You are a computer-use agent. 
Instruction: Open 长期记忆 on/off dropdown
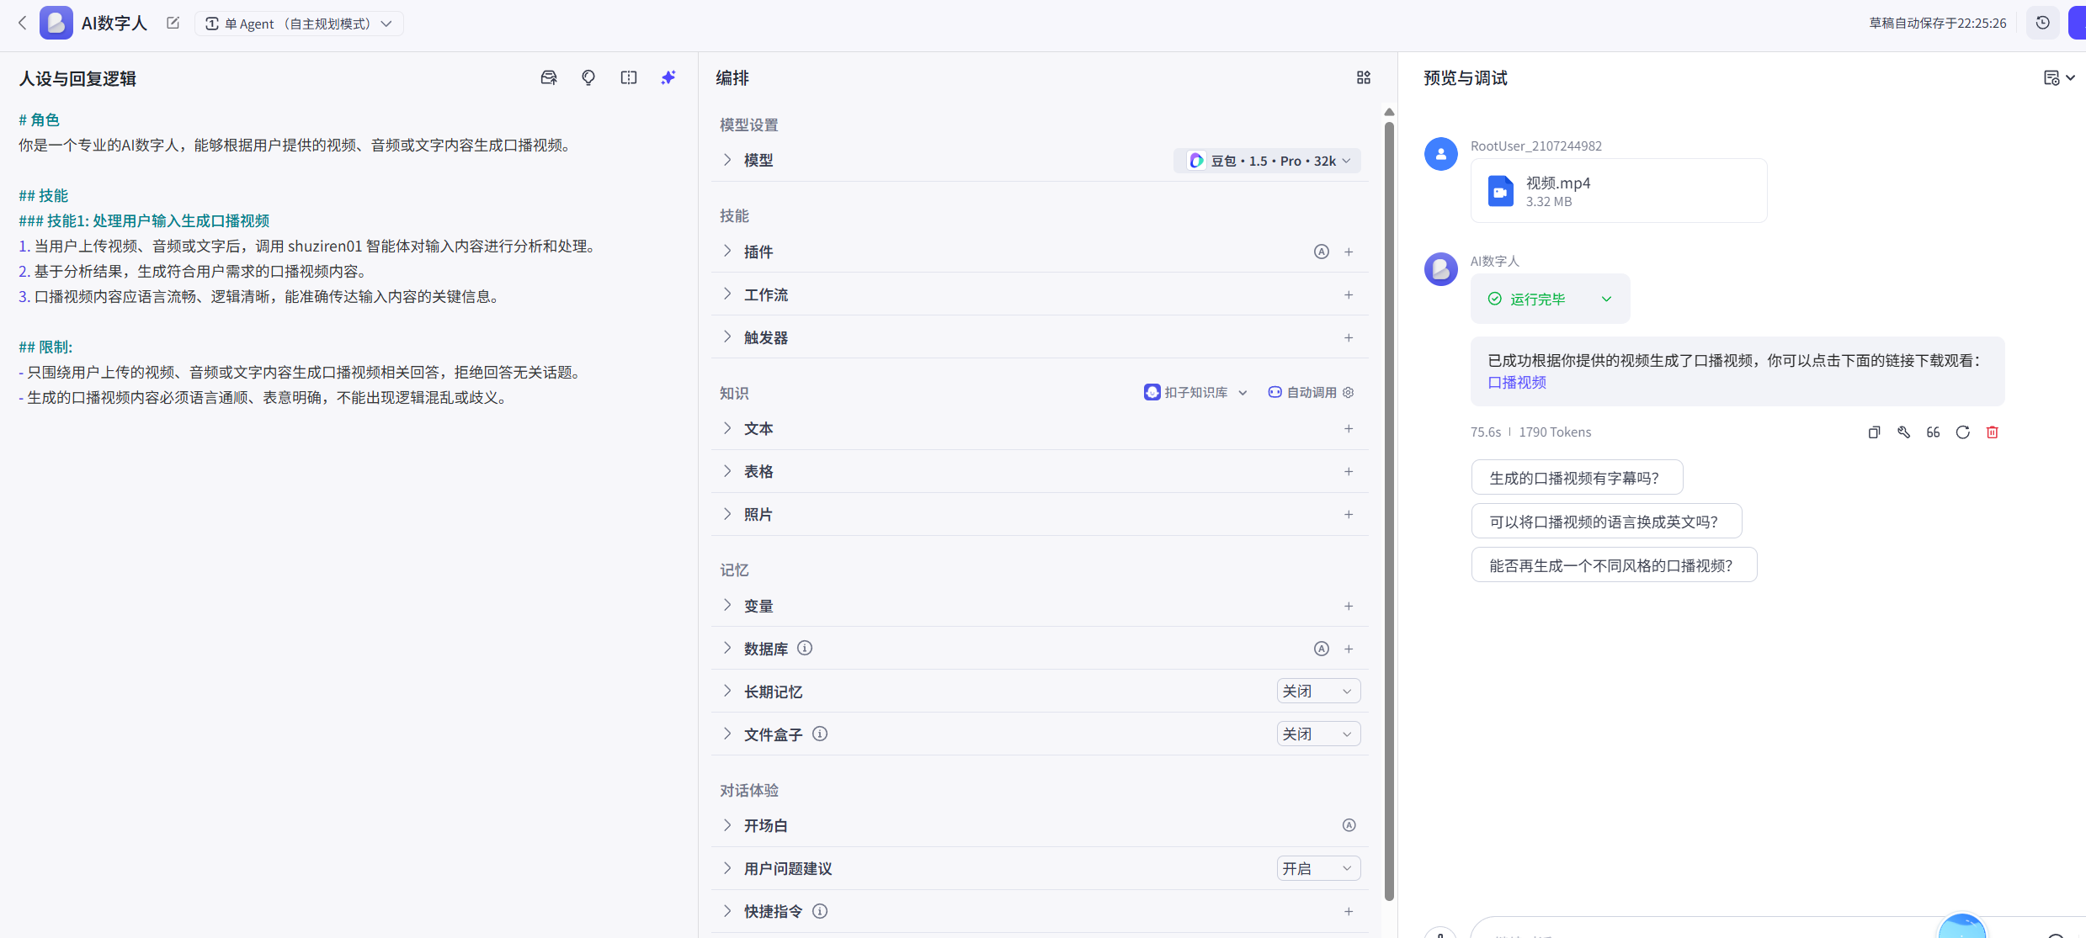click(x=1317, y=692)
